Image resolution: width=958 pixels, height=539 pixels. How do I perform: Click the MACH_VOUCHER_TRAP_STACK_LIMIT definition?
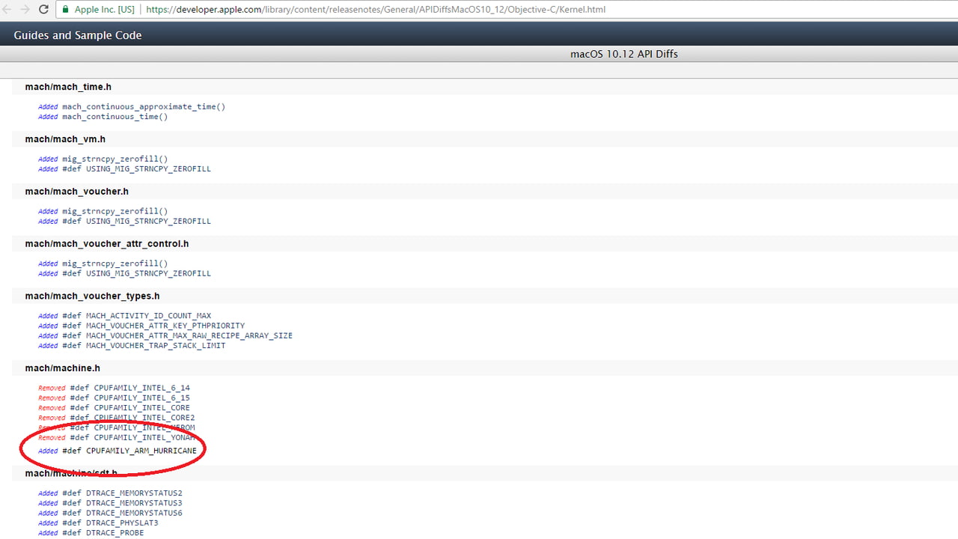pyautogui.click(x=155, y=346)
